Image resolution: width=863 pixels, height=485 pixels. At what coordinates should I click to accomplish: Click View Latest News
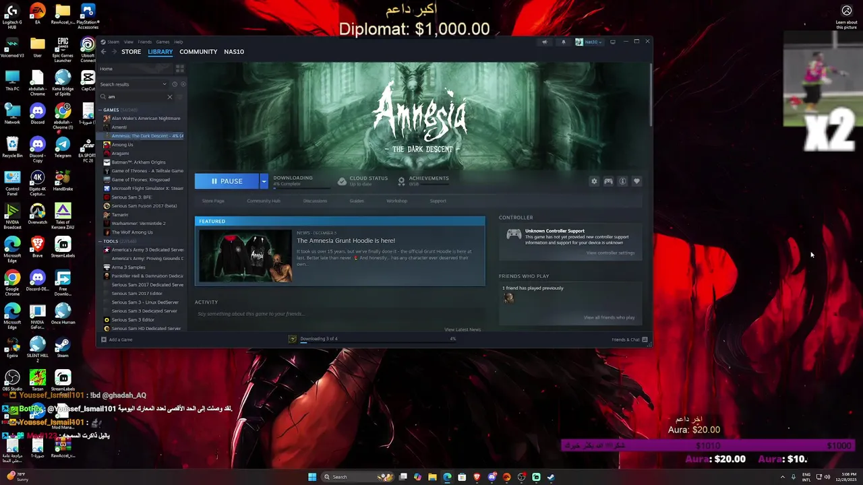pos(463,329)
